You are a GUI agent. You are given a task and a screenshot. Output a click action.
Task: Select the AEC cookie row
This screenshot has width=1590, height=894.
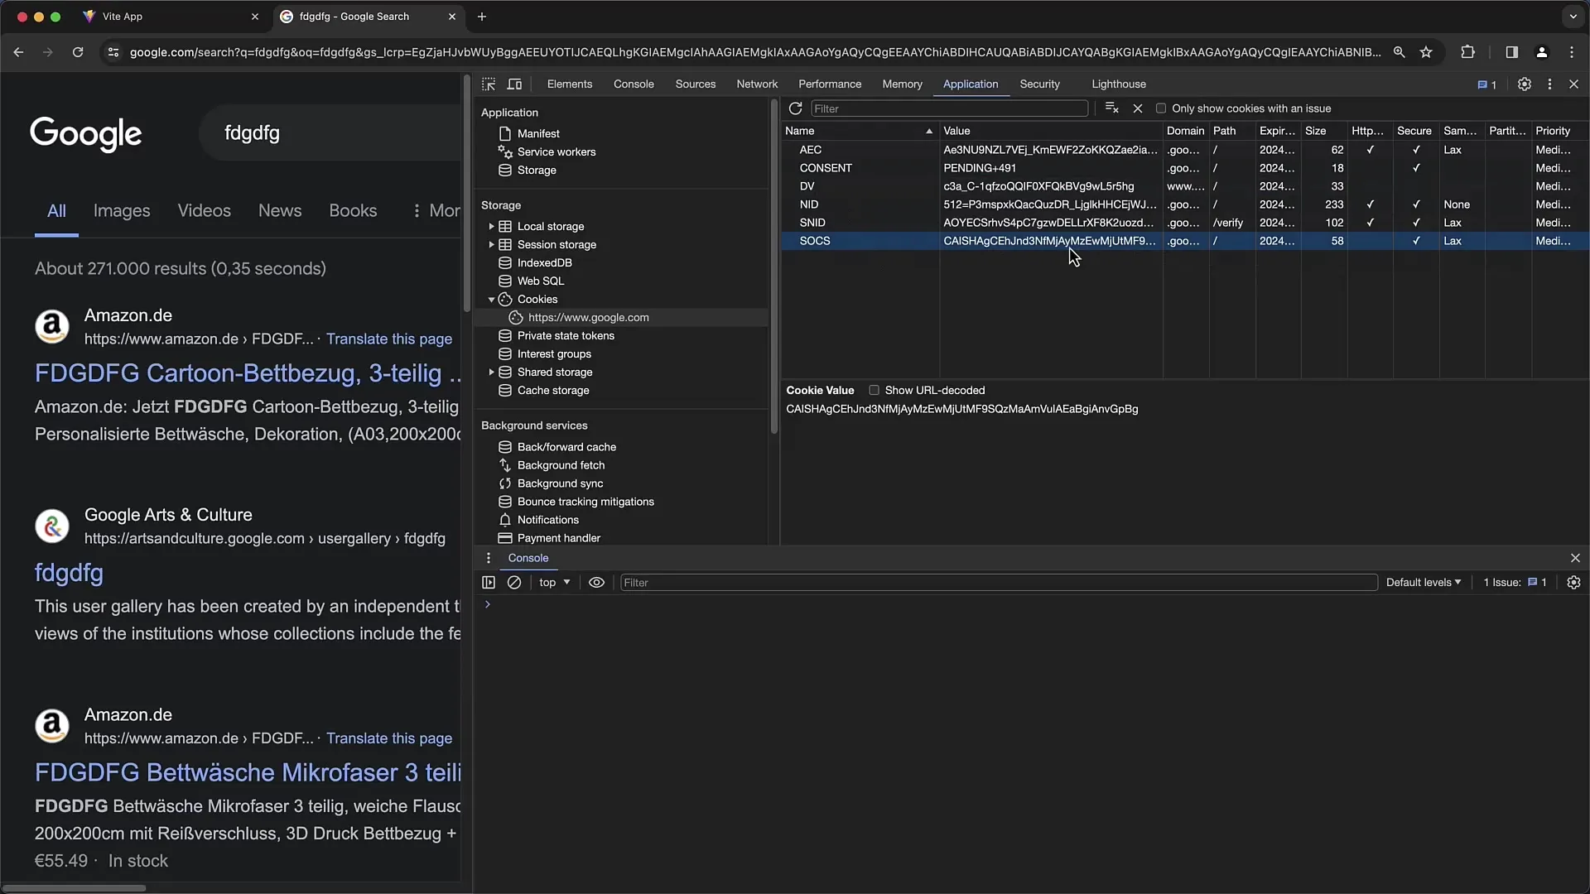tap(1184, 150)
